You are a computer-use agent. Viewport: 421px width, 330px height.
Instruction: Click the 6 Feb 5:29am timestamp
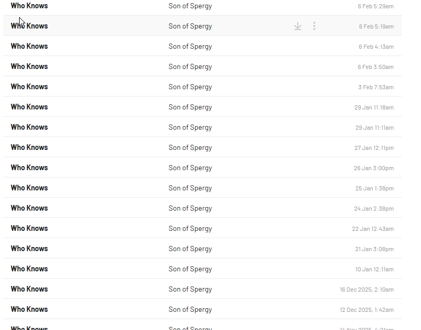click(x=375, y=6)
